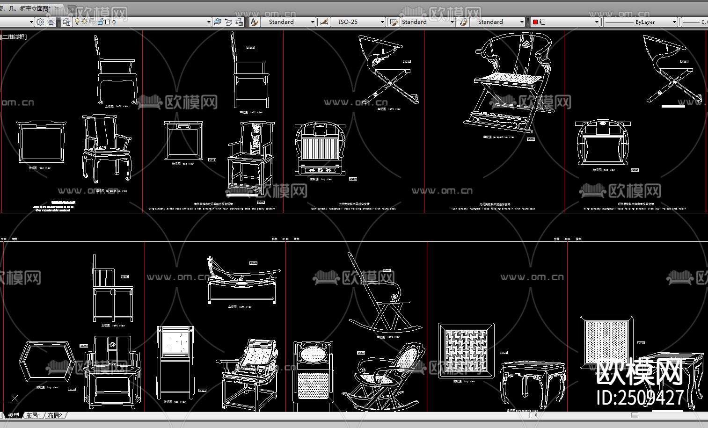Viewport: 708px width, 428px height.
Task: Open the lineweight control dropdown
Action: [694, 22]
